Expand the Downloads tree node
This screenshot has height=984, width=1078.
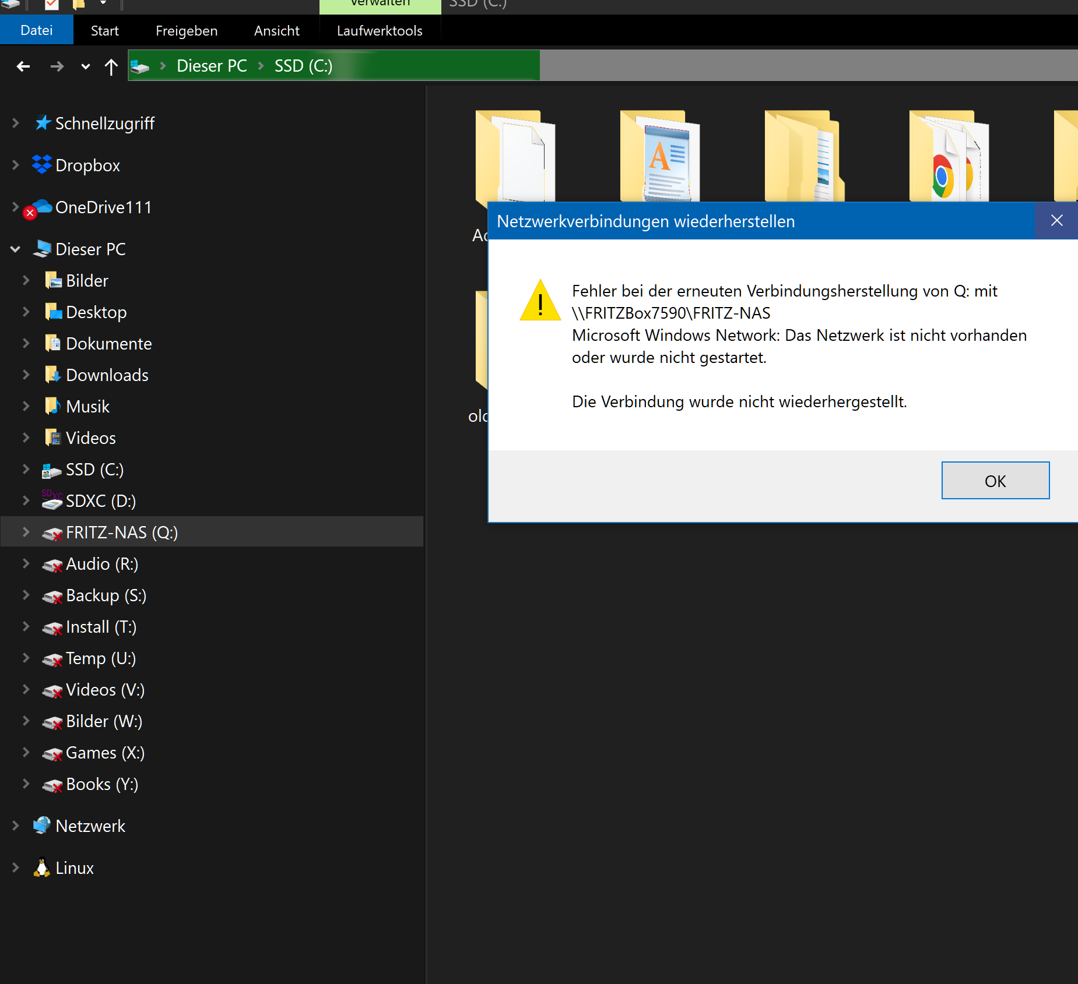(x=26, y=375)
